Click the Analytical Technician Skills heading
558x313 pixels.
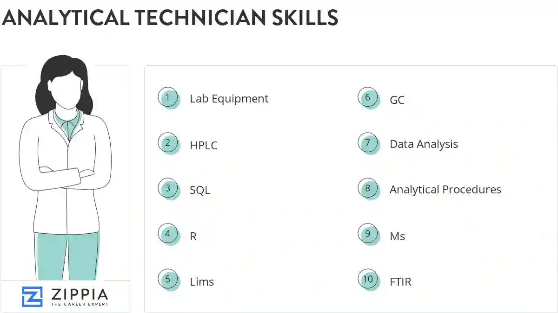(170, 18)
